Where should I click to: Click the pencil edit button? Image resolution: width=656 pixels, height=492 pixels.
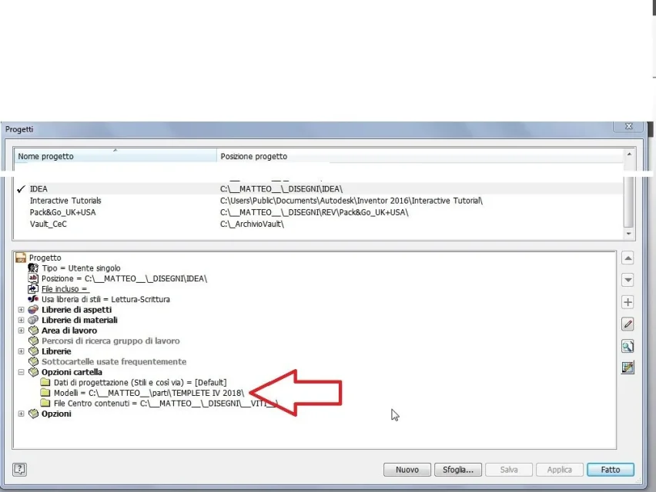(x=628, y=324)
